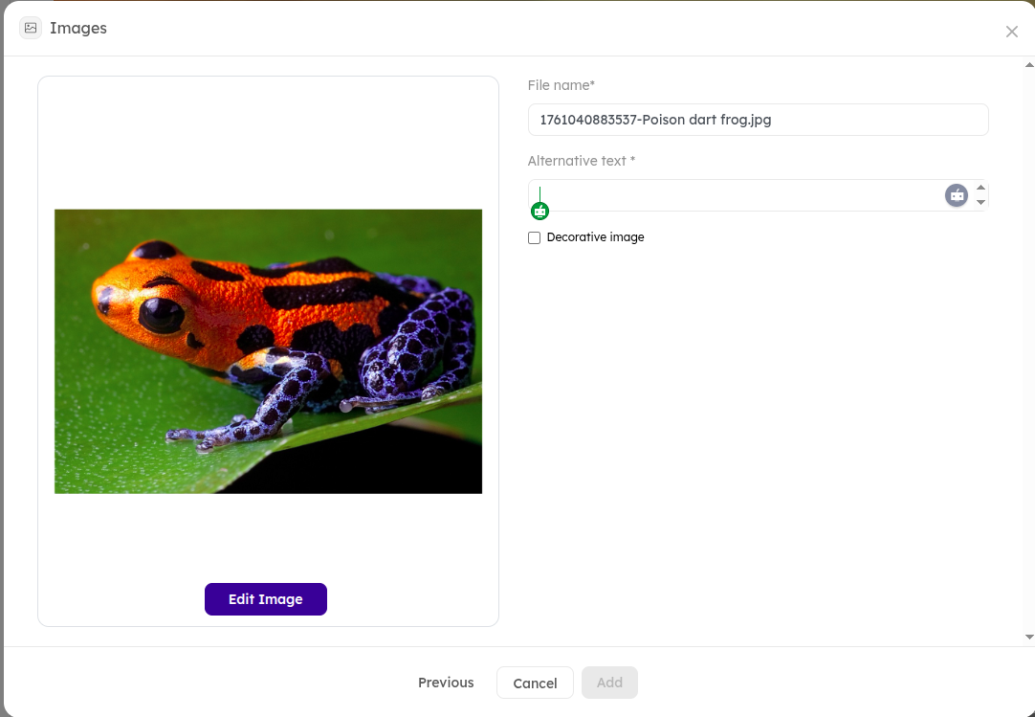Select the poison dart frog image preview
1035x717 pixels.
click(x=268, y=351)
